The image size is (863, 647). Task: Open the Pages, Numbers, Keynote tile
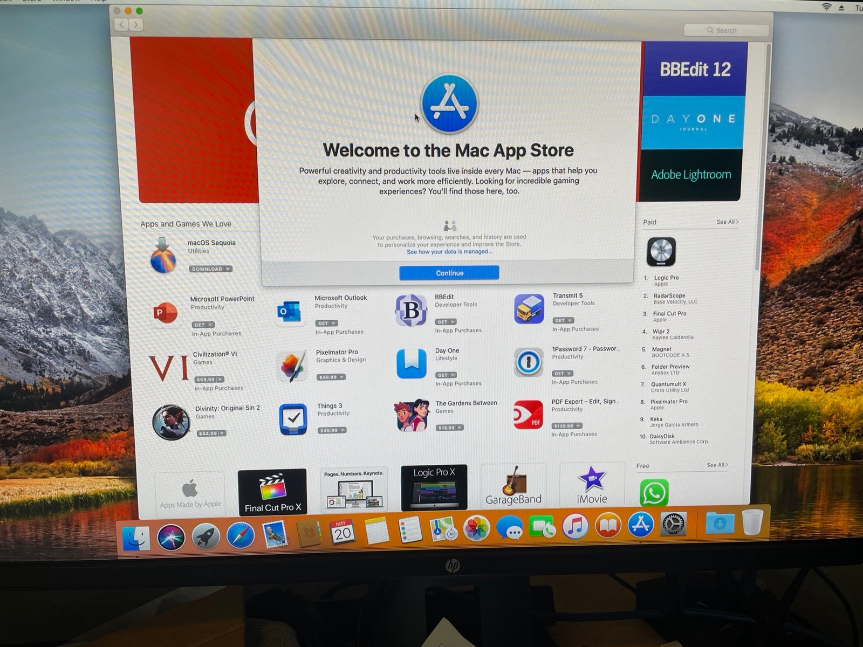354,489
